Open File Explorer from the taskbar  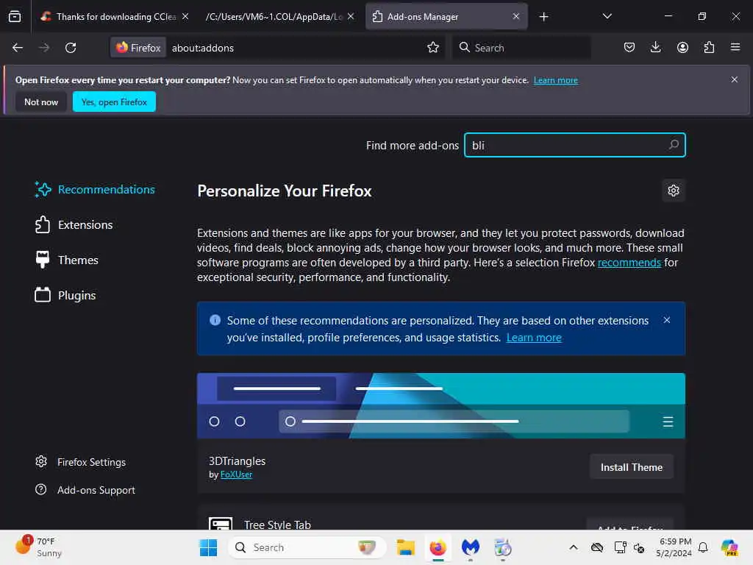(x=405, y=547)
